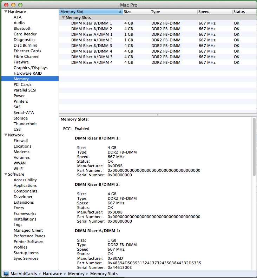Image resolution: width=257 pixels, height=278 pixels.
Task: Select Audio in the sidebar
Action: point(19,23)
